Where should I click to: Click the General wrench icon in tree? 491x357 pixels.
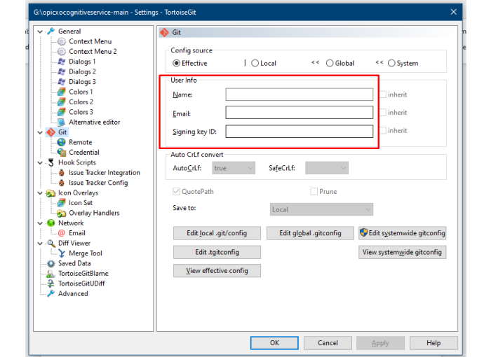pyautogui.click(x=51, y=31)
